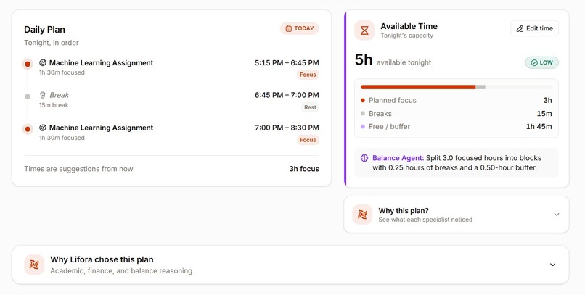This screenshot has height=295, width=585.
Task: Expand the Why this plan? chevron
Action: point(557,215)
